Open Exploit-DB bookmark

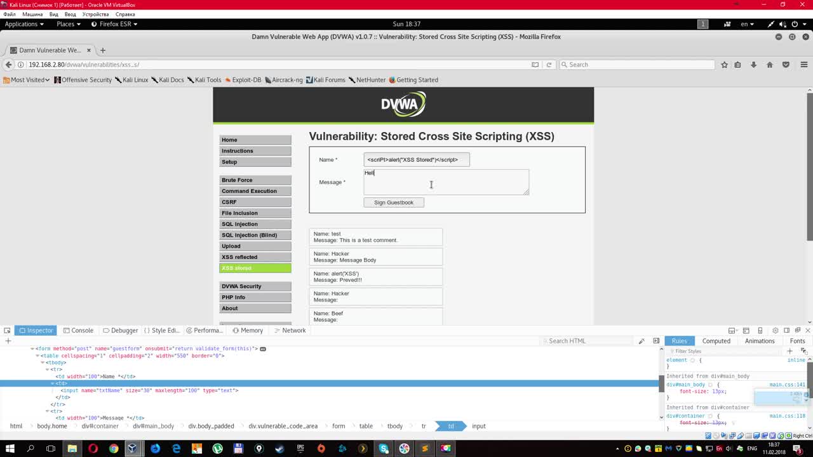coord(243,80)
